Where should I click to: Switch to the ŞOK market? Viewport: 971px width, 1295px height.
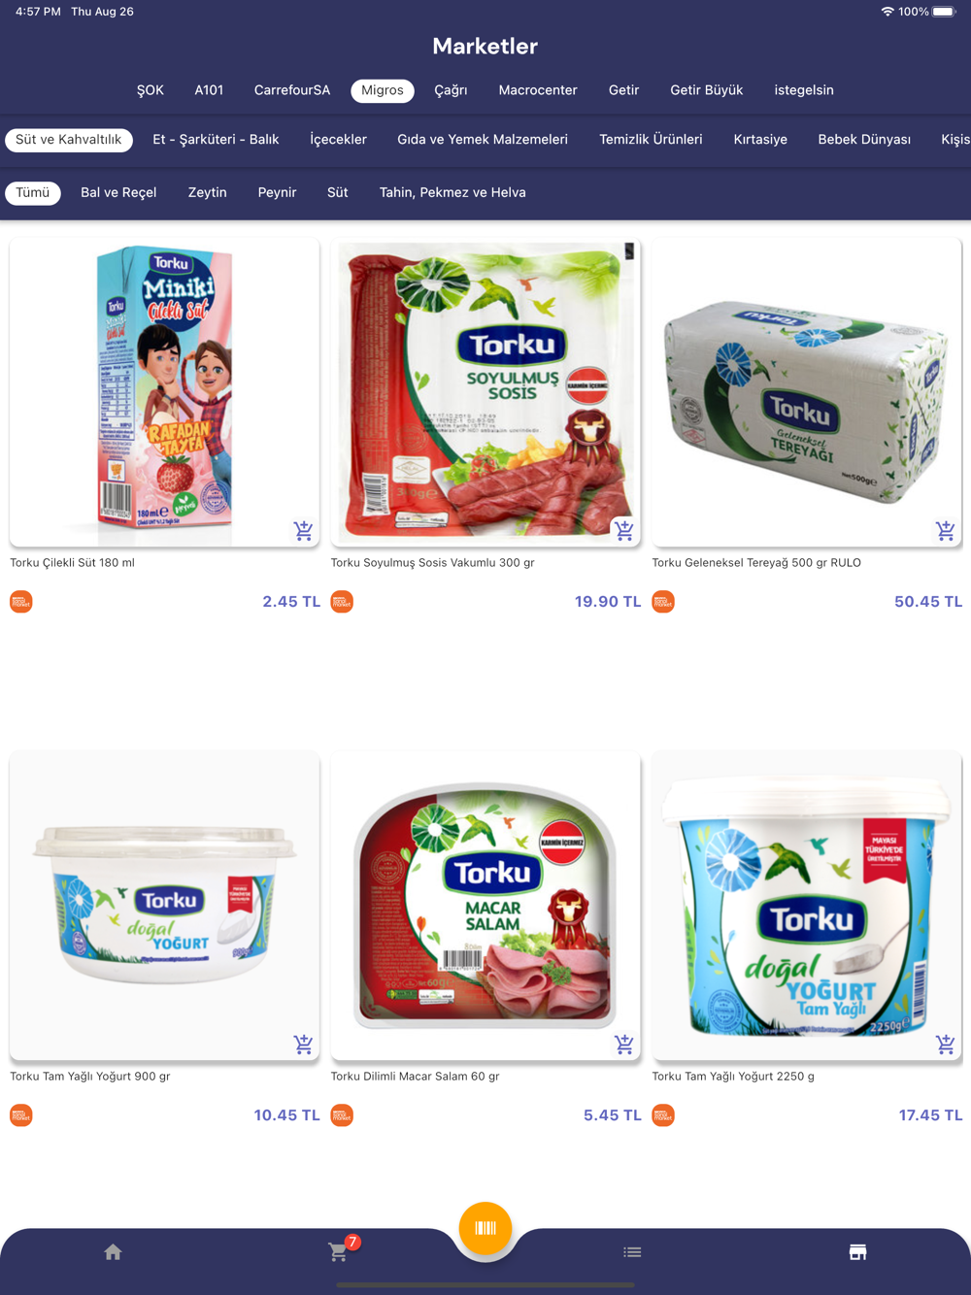click(151, 90)
